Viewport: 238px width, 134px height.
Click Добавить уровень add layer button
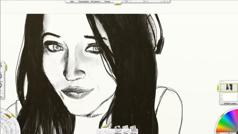[x=231, y=103]
